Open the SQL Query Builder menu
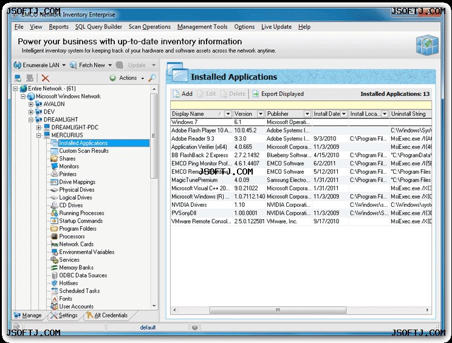The image size is (452, 343). (98, 27)
